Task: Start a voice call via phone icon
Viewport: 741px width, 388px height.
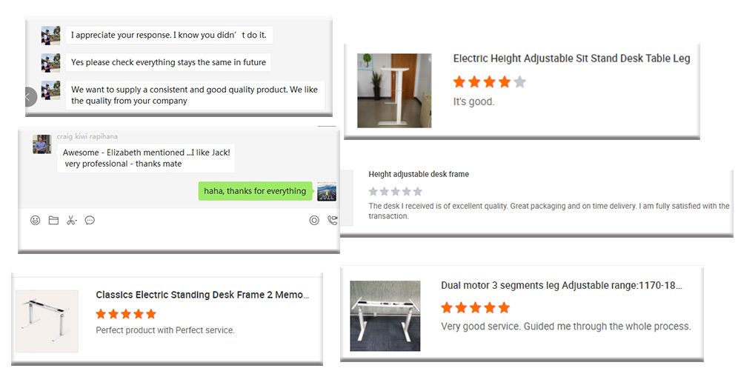Action: (x=333, y=221)
